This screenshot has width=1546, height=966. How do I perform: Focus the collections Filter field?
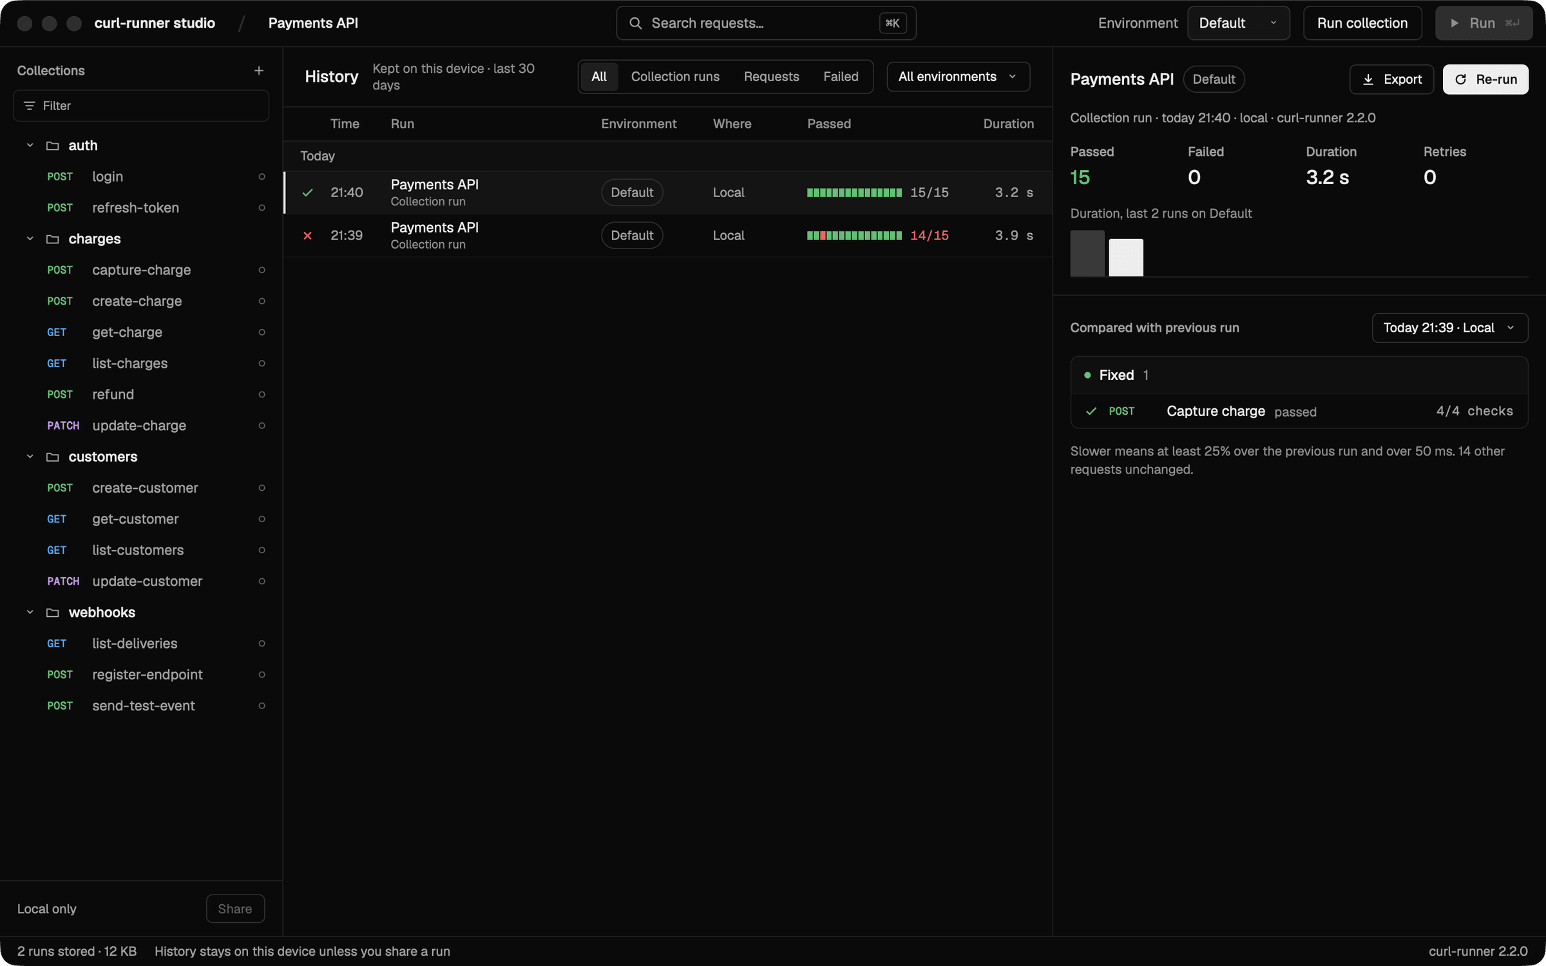tap(141, 106)
